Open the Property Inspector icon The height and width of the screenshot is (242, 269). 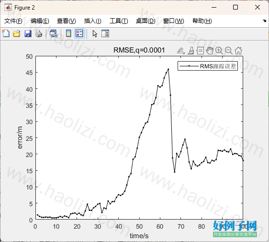(105, 33)
